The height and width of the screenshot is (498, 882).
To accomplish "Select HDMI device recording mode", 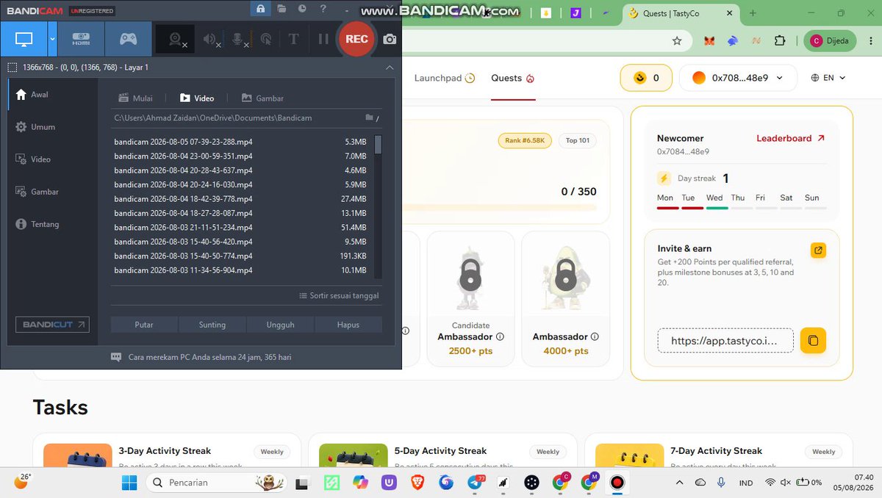I will (81, 39).
